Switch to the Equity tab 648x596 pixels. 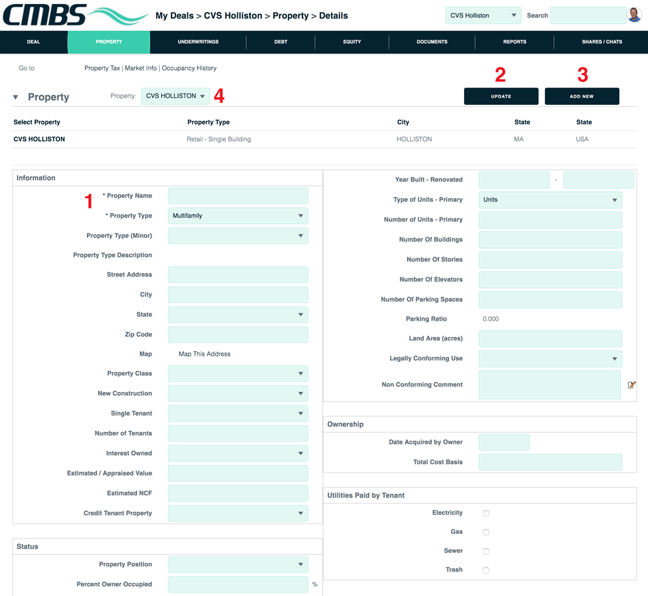[352, 41]
